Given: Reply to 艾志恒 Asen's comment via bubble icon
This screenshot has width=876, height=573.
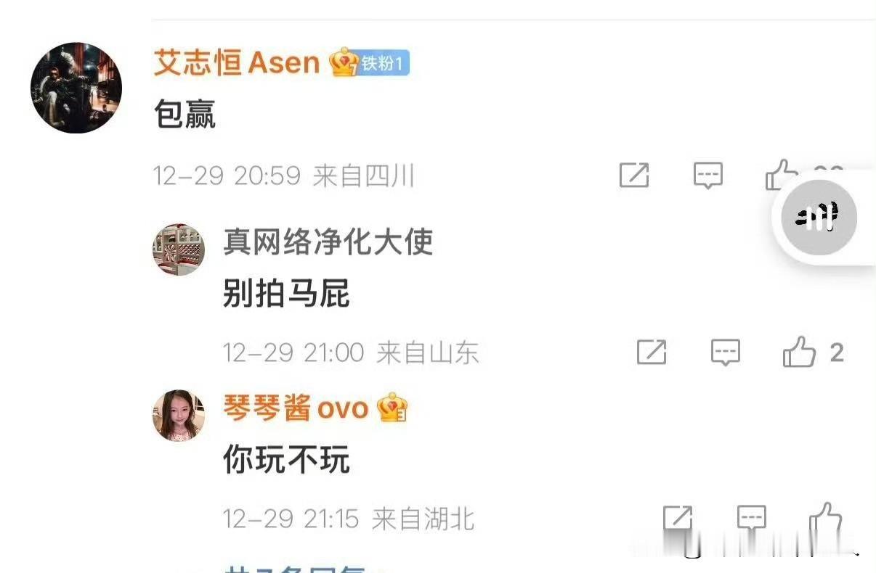Looking at the screenshot, I should [x=707, y=175].
